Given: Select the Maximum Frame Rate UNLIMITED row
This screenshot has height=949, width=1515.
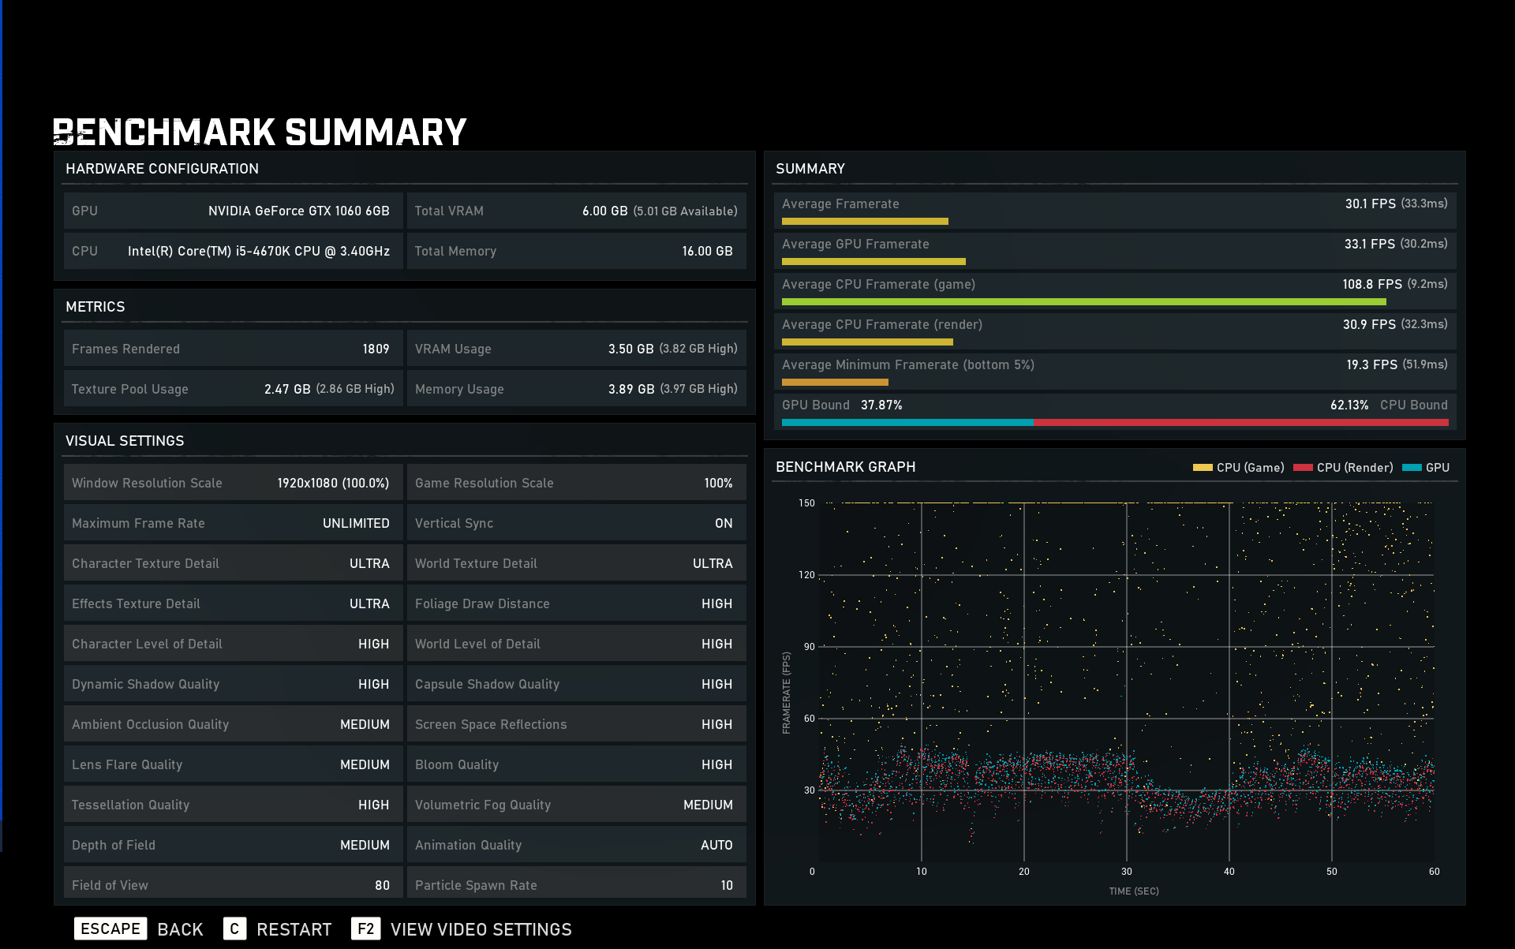Looking at the screenshot, I should tap(233, 523).
